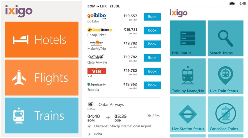Open Search Trains magnifier tile

226,38
